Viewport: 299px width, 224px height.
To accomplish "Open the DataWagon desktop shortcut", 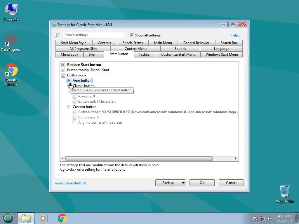I will tap(11, 42).
